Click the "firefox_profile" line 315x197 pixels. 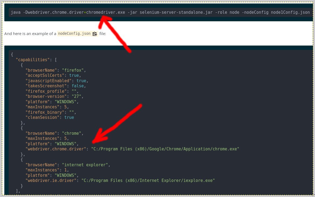tap(52, 91)
